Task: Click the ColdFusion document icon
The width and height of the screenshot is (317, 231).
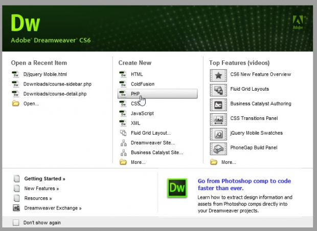Action: point(123,84)
